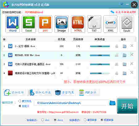Screen dimensions: 139x126
Task: Click the page range cell in row 4
Action: pyautogui.click(x=78, y=73)
